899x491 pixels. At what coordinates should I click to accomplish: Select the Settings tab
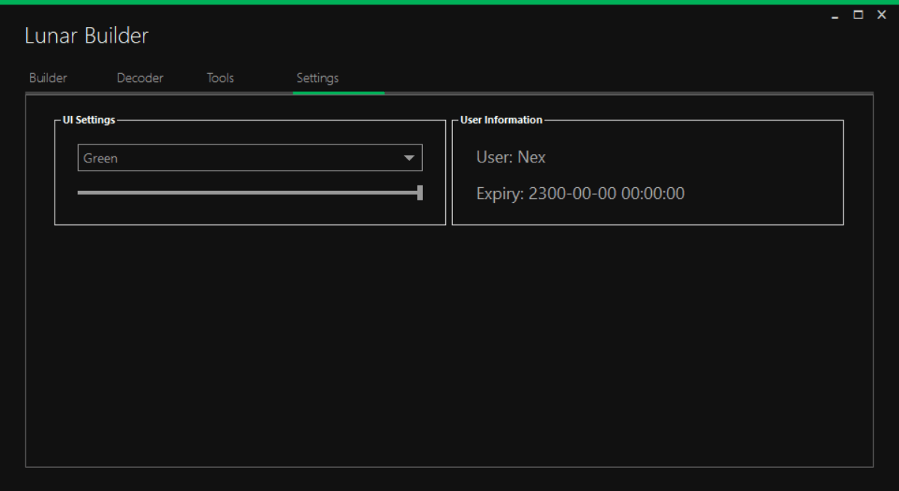coord(317,78)
